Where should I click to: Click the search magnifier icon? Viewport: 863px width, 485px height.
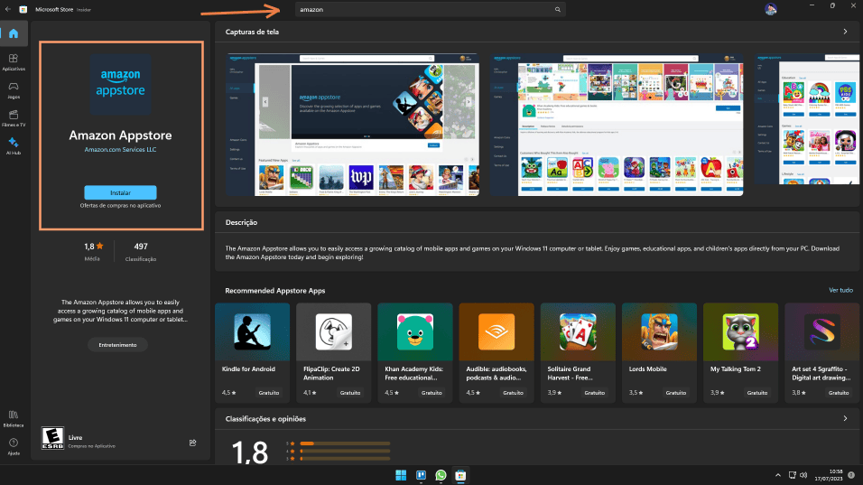click(558, 9)
